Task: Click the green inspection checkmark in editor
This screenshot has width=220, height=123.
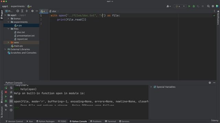Action: (214, 15)
